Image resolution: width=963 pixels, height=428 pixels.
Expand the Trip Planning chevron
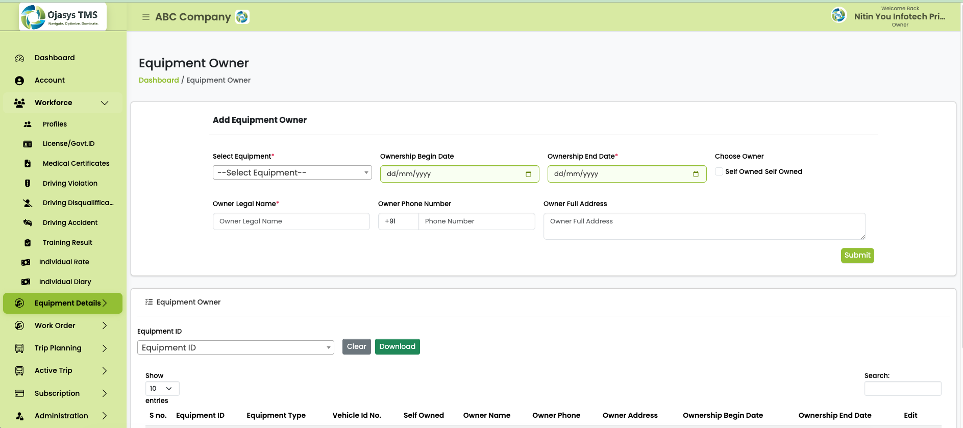point(105,348)
